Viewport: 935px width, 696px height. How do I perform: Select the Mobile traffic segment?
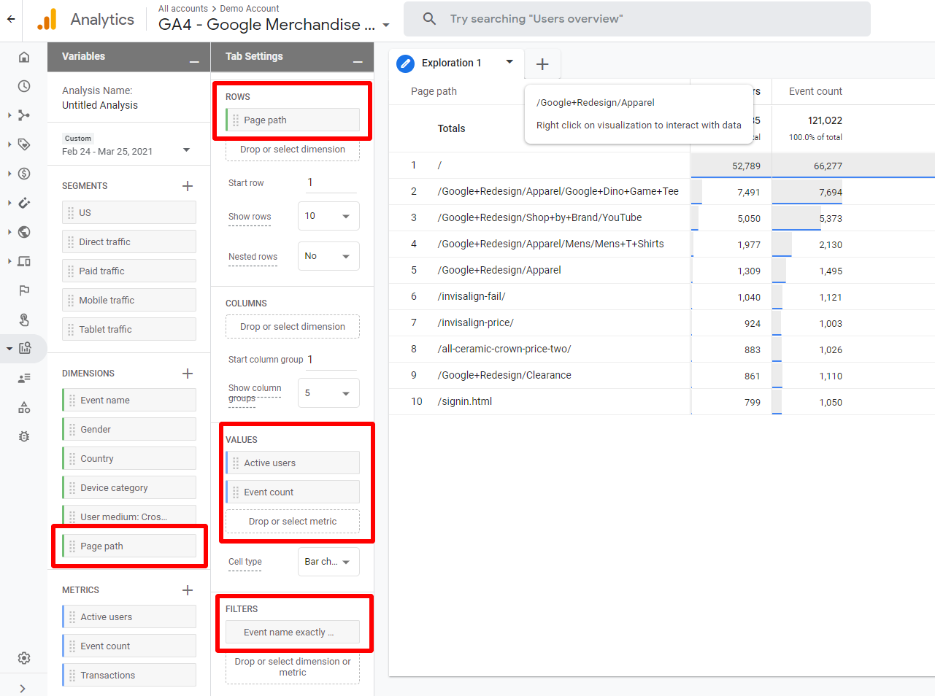point(129,300)
